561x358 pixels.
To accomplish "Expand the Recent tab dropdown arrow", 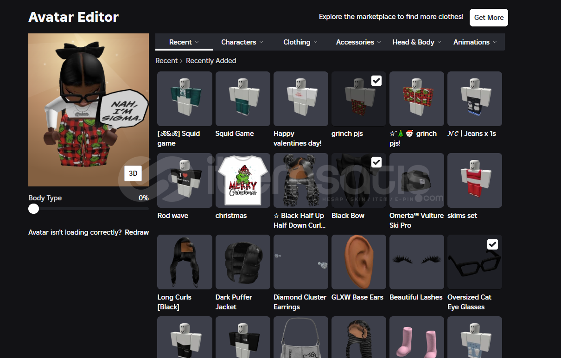I will (x=197, y=42).
